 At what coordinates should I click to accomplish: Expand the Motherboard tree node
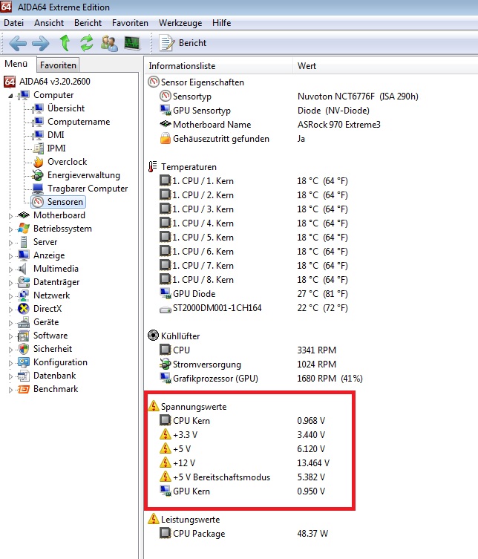click(10, 216)
